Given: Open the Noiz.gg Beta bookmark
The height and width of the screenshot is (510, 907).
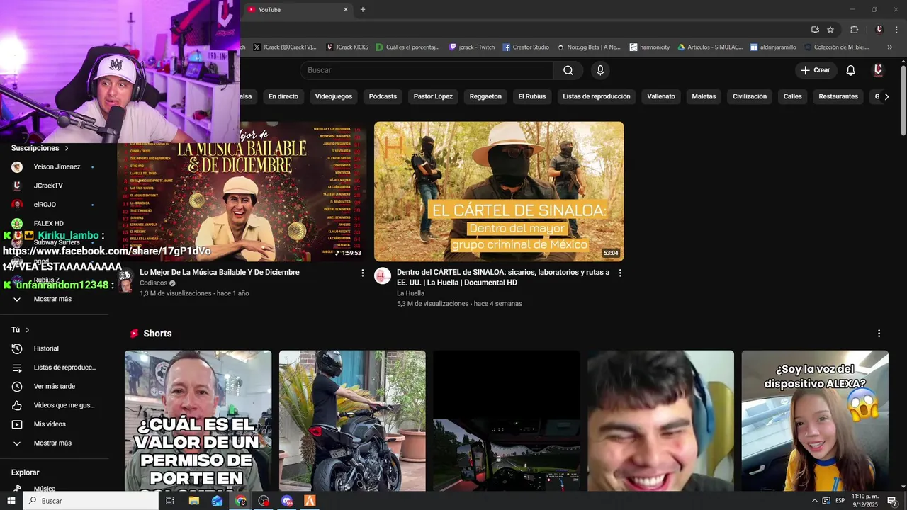Looking at the screenshot, I should (589, 47).
